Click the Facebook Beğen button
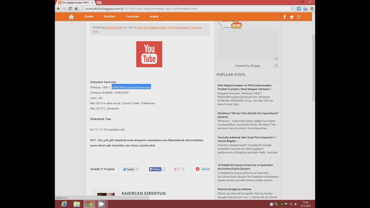This screenshot has height=208, width=370. click(155, 169)
